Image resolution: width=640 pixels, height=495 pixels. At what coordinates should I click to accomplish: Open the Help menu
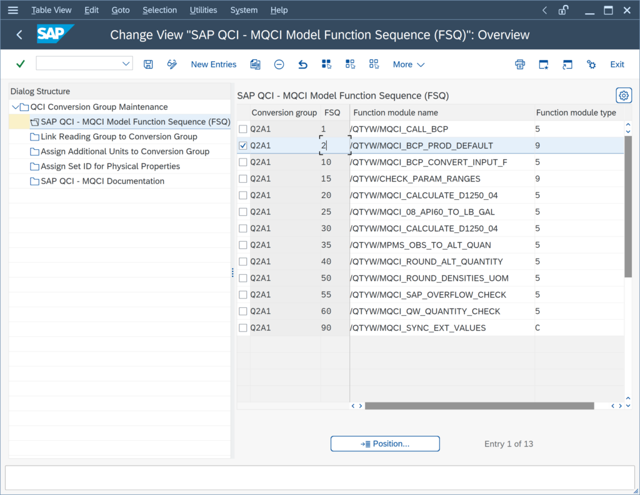[x=279, y=10]
